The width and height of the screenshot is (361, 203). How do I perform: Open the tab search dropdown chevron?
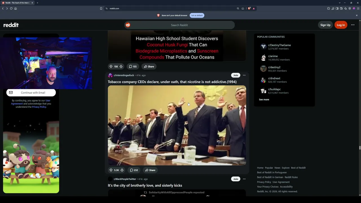340,3
